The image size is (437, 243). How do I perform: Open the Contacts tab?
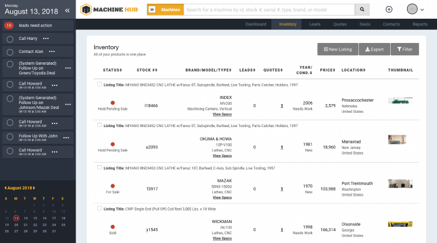pos(391,24)
